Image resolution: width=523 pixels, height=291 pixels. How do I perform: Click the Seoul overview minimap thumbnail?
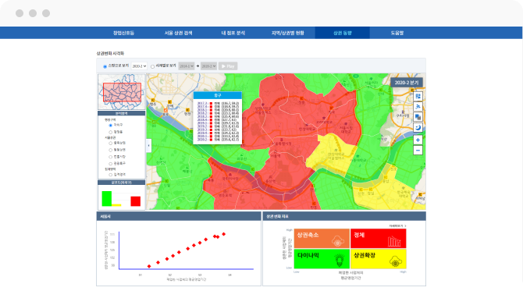point(122,92)
